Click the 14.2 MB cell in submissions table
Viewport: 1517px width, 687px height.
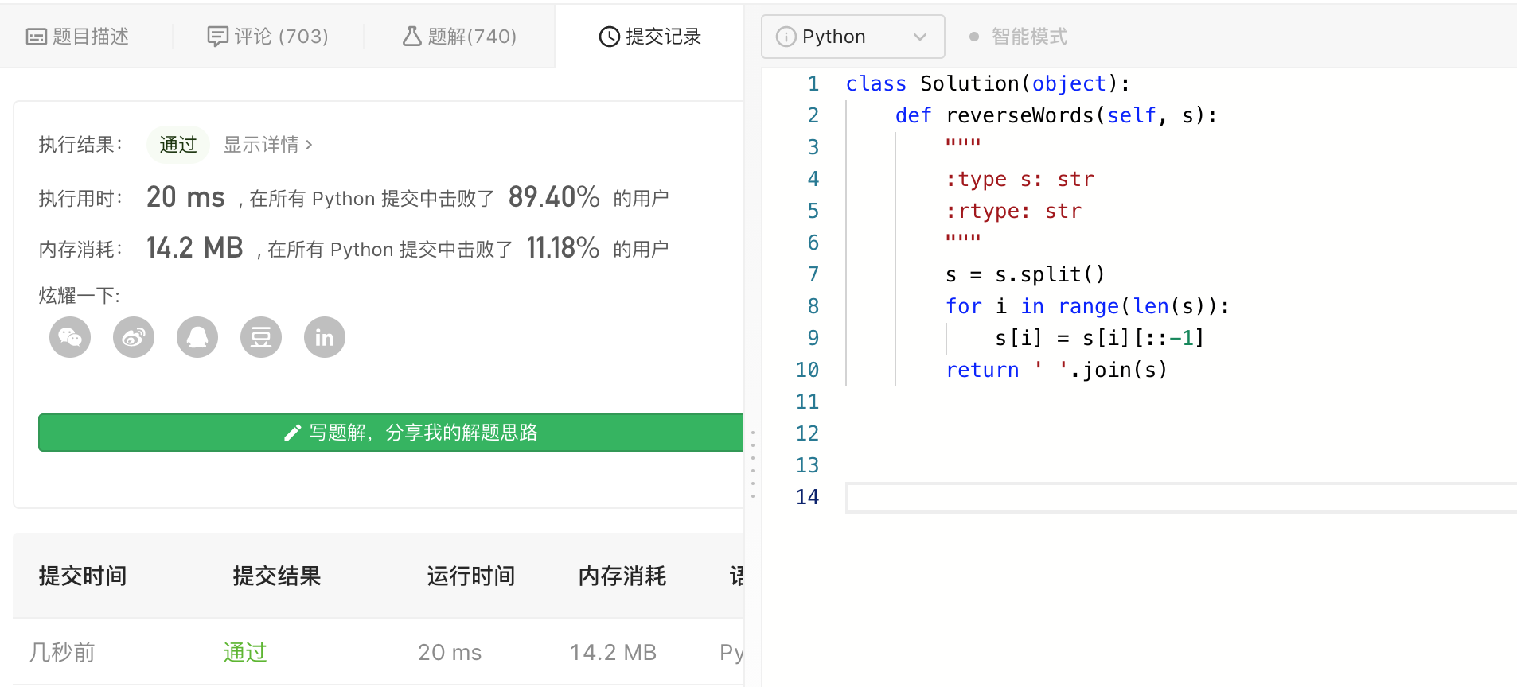(x=613, y=653)
